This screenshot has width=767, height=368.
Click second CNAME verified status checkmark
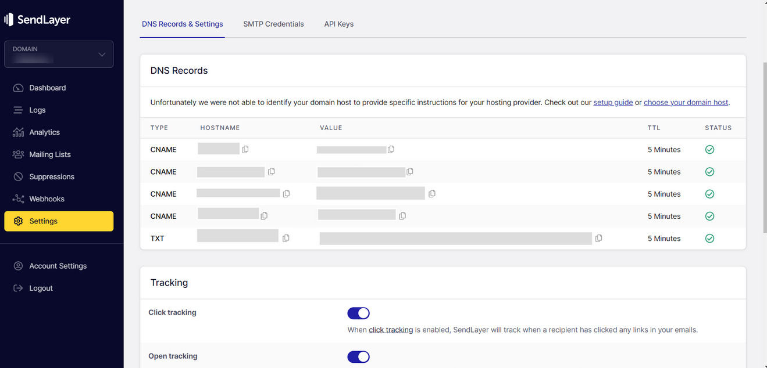[709, 172]
